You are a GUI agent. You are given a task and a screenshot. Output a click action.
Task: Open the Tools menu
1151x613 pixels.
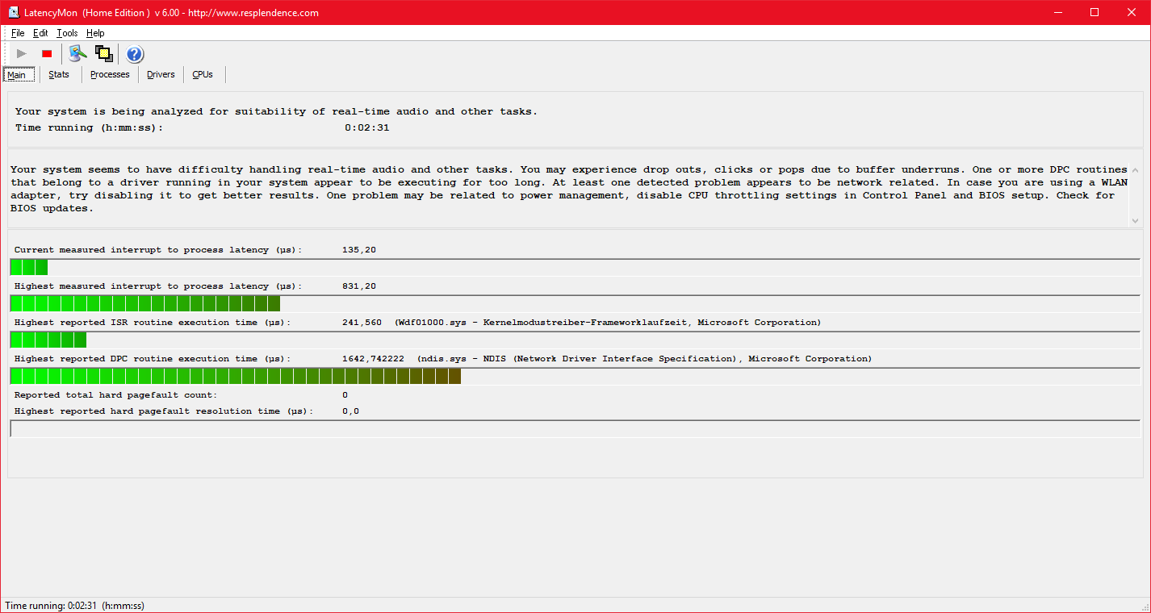[x=67, y=33]
